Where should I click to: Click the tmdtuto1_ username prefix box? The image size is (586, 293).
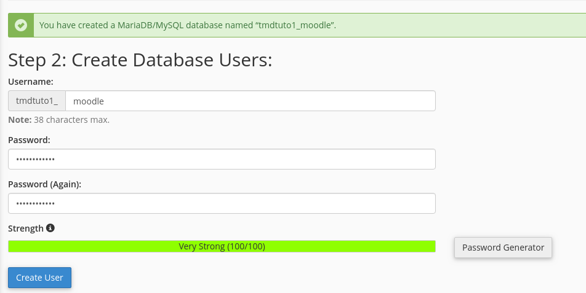coord(37,101)
